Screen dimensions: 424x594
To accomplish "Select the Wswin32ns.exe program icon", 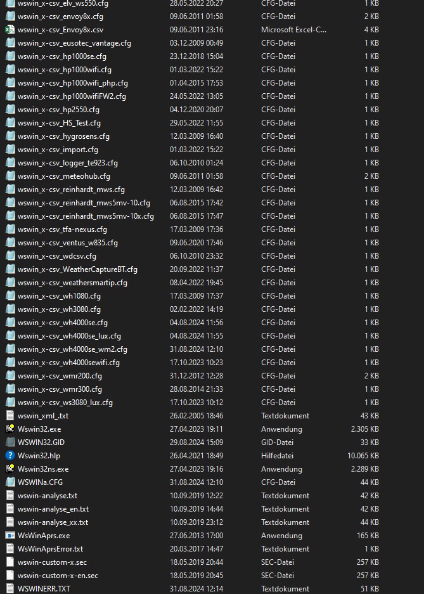I will (10, 469).
